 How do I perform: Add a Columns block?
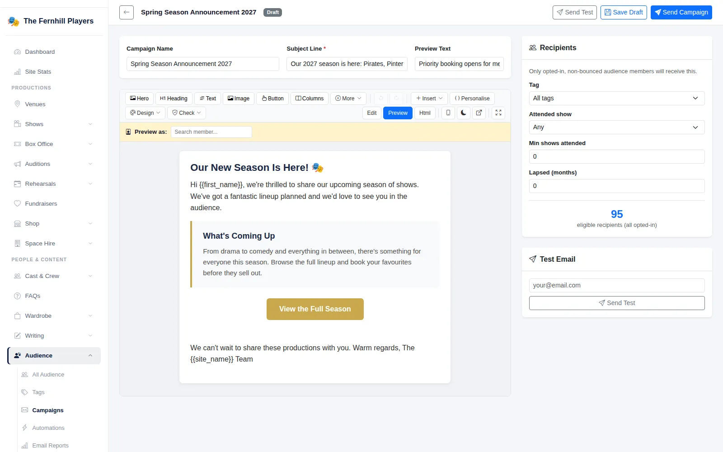pyautogui.click(x=310, y=99)
